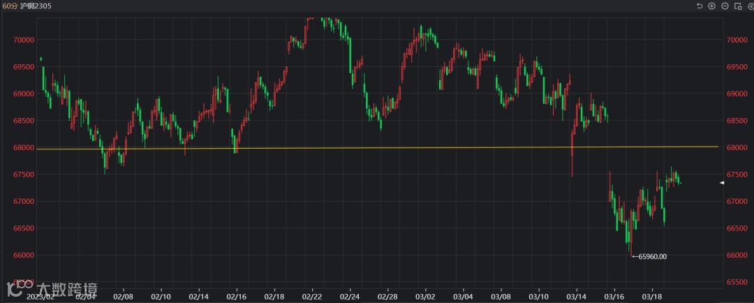
Task: Select the yellow horizontal line at 68000
Action: (x=377, y=147)
